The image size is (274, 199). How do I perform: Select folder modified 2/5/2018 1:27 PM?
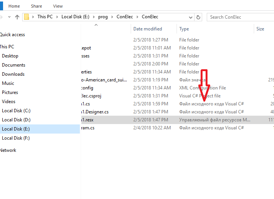tap(177, 40)
